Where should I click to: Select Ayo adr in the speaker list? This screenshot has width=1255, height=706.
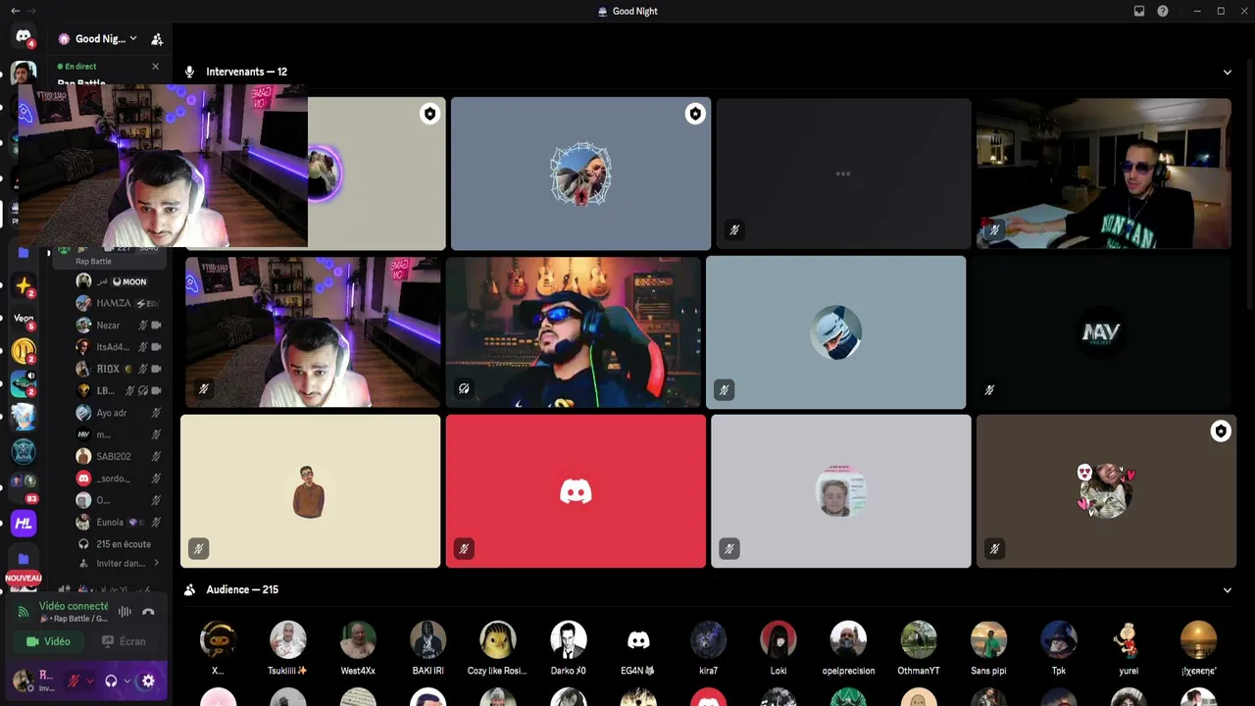(x=118, y=413)
